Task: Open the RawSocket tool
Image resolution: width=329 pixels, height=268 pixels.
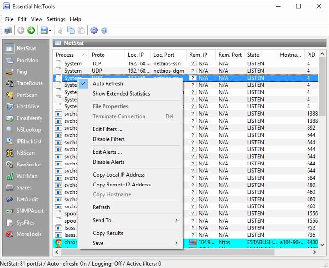Action: click(24, 165)
